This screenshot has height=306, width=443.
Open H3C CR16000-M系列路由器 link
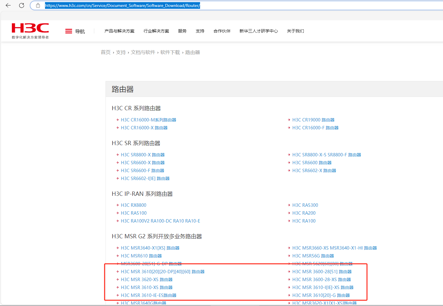149,120
